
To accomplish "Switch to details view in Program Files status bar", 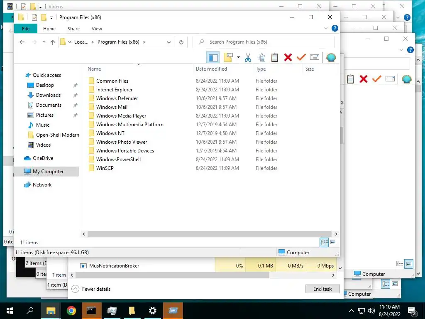I will click(324, 242).
